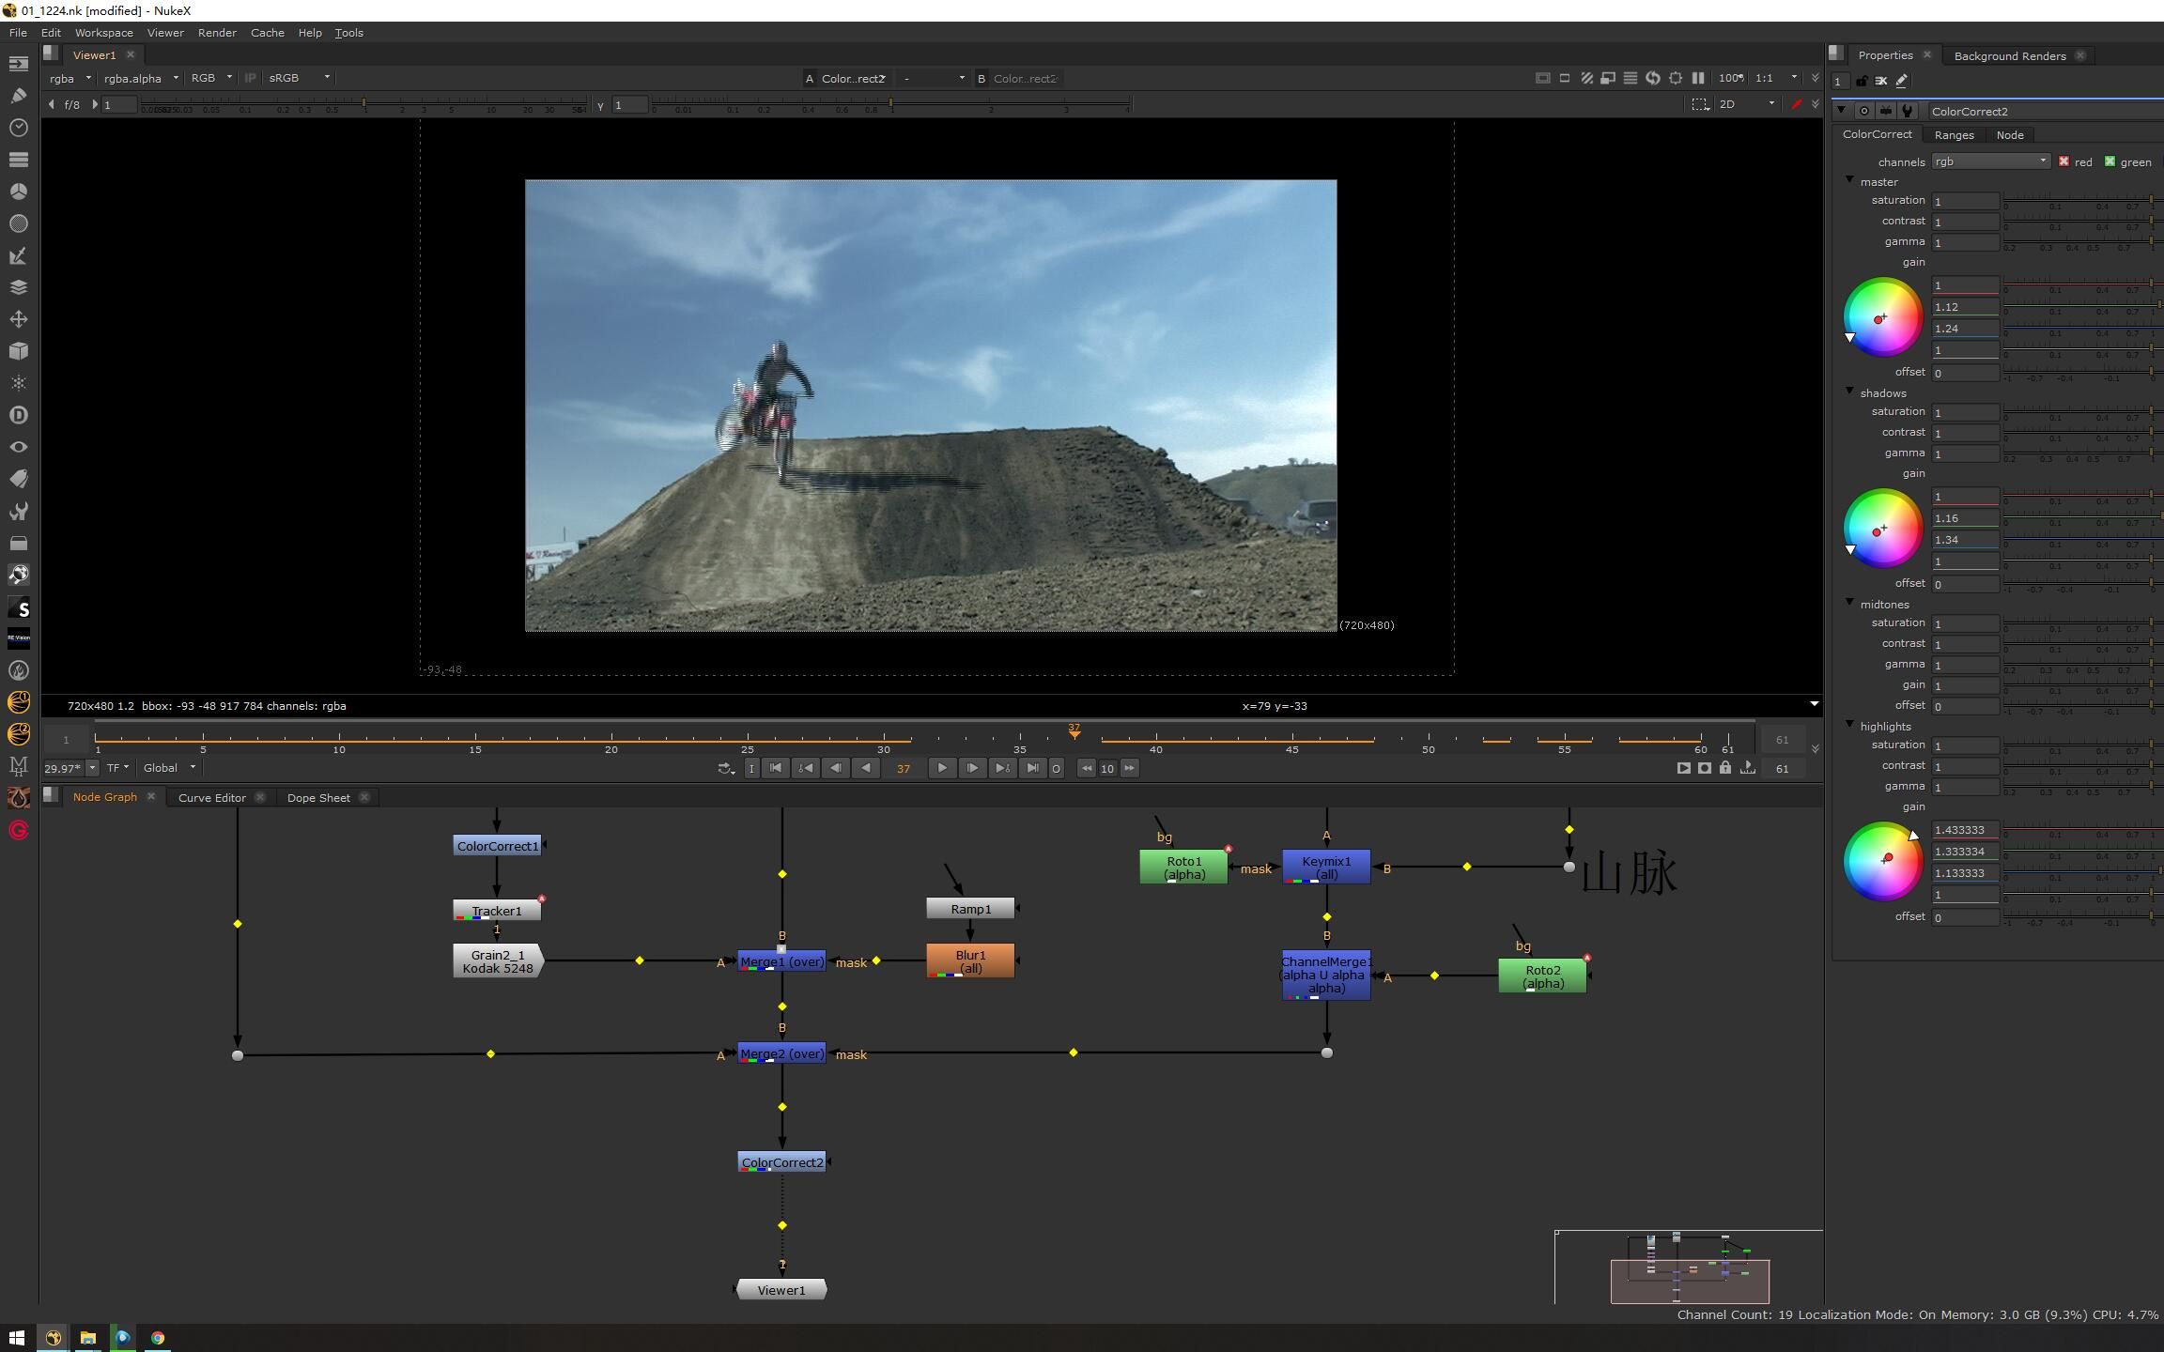Click the ColorCorrect2 node in graph

779,1162
